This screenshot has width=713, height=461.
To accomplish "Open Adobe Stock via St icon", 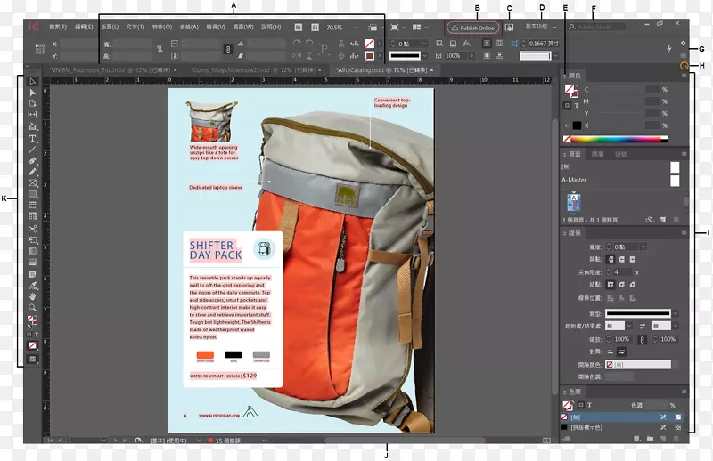I will point(315,28).
